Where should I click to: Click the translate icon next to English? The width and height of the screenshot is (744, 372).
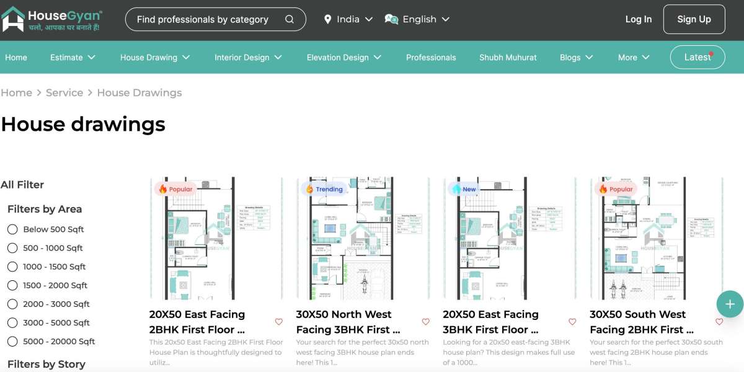[390, 19]
